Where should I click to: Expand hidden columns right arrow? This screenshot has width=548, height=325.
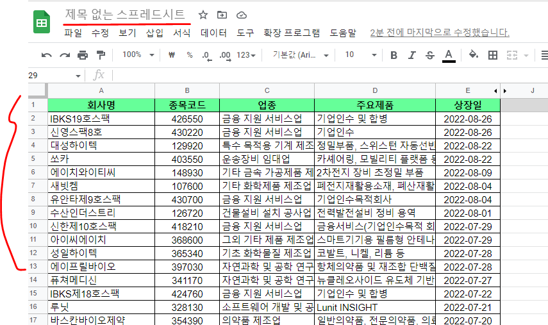coord(505,91)
